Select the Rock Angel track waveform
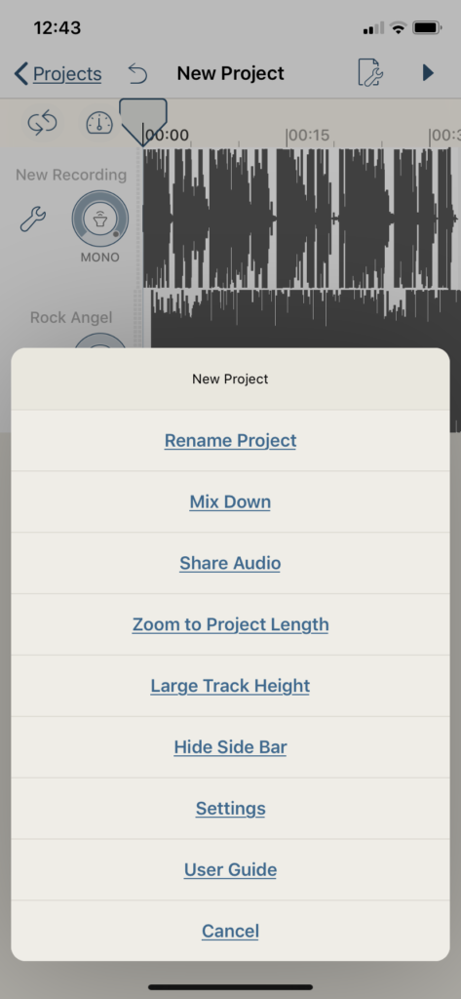Viewport: 461px width, 999px height. (306, 319)
